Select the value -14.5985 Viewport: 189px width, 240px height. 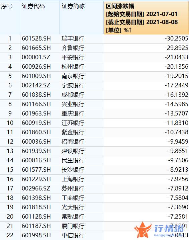177,104
